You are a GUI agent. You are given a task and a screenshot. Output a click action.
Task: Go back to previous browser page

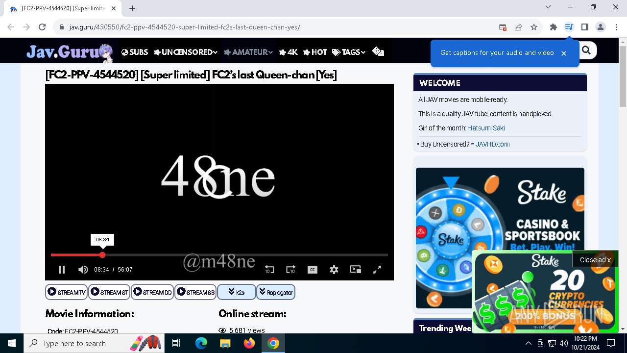11,27
